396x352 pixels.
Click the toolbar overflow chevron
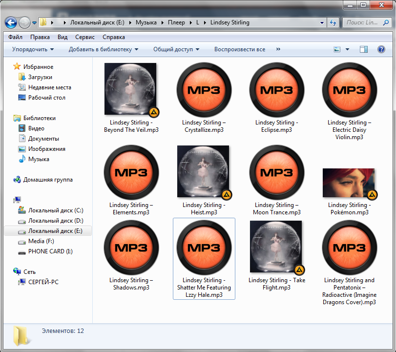278,49
